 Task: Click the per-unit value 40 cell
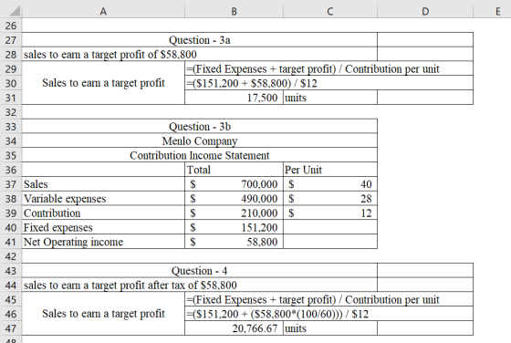tap(330, 184)
